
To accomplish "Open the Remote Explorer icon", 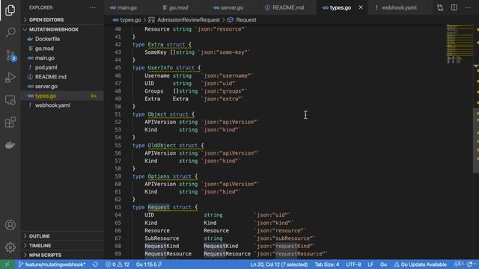I will 10,99.
